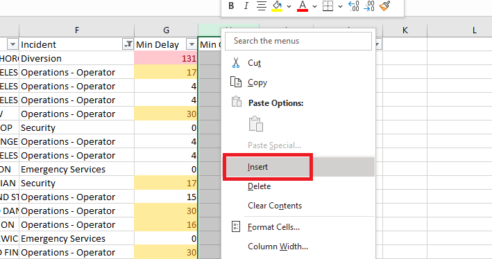Decrease decimal places icon

tap(369, 6)
